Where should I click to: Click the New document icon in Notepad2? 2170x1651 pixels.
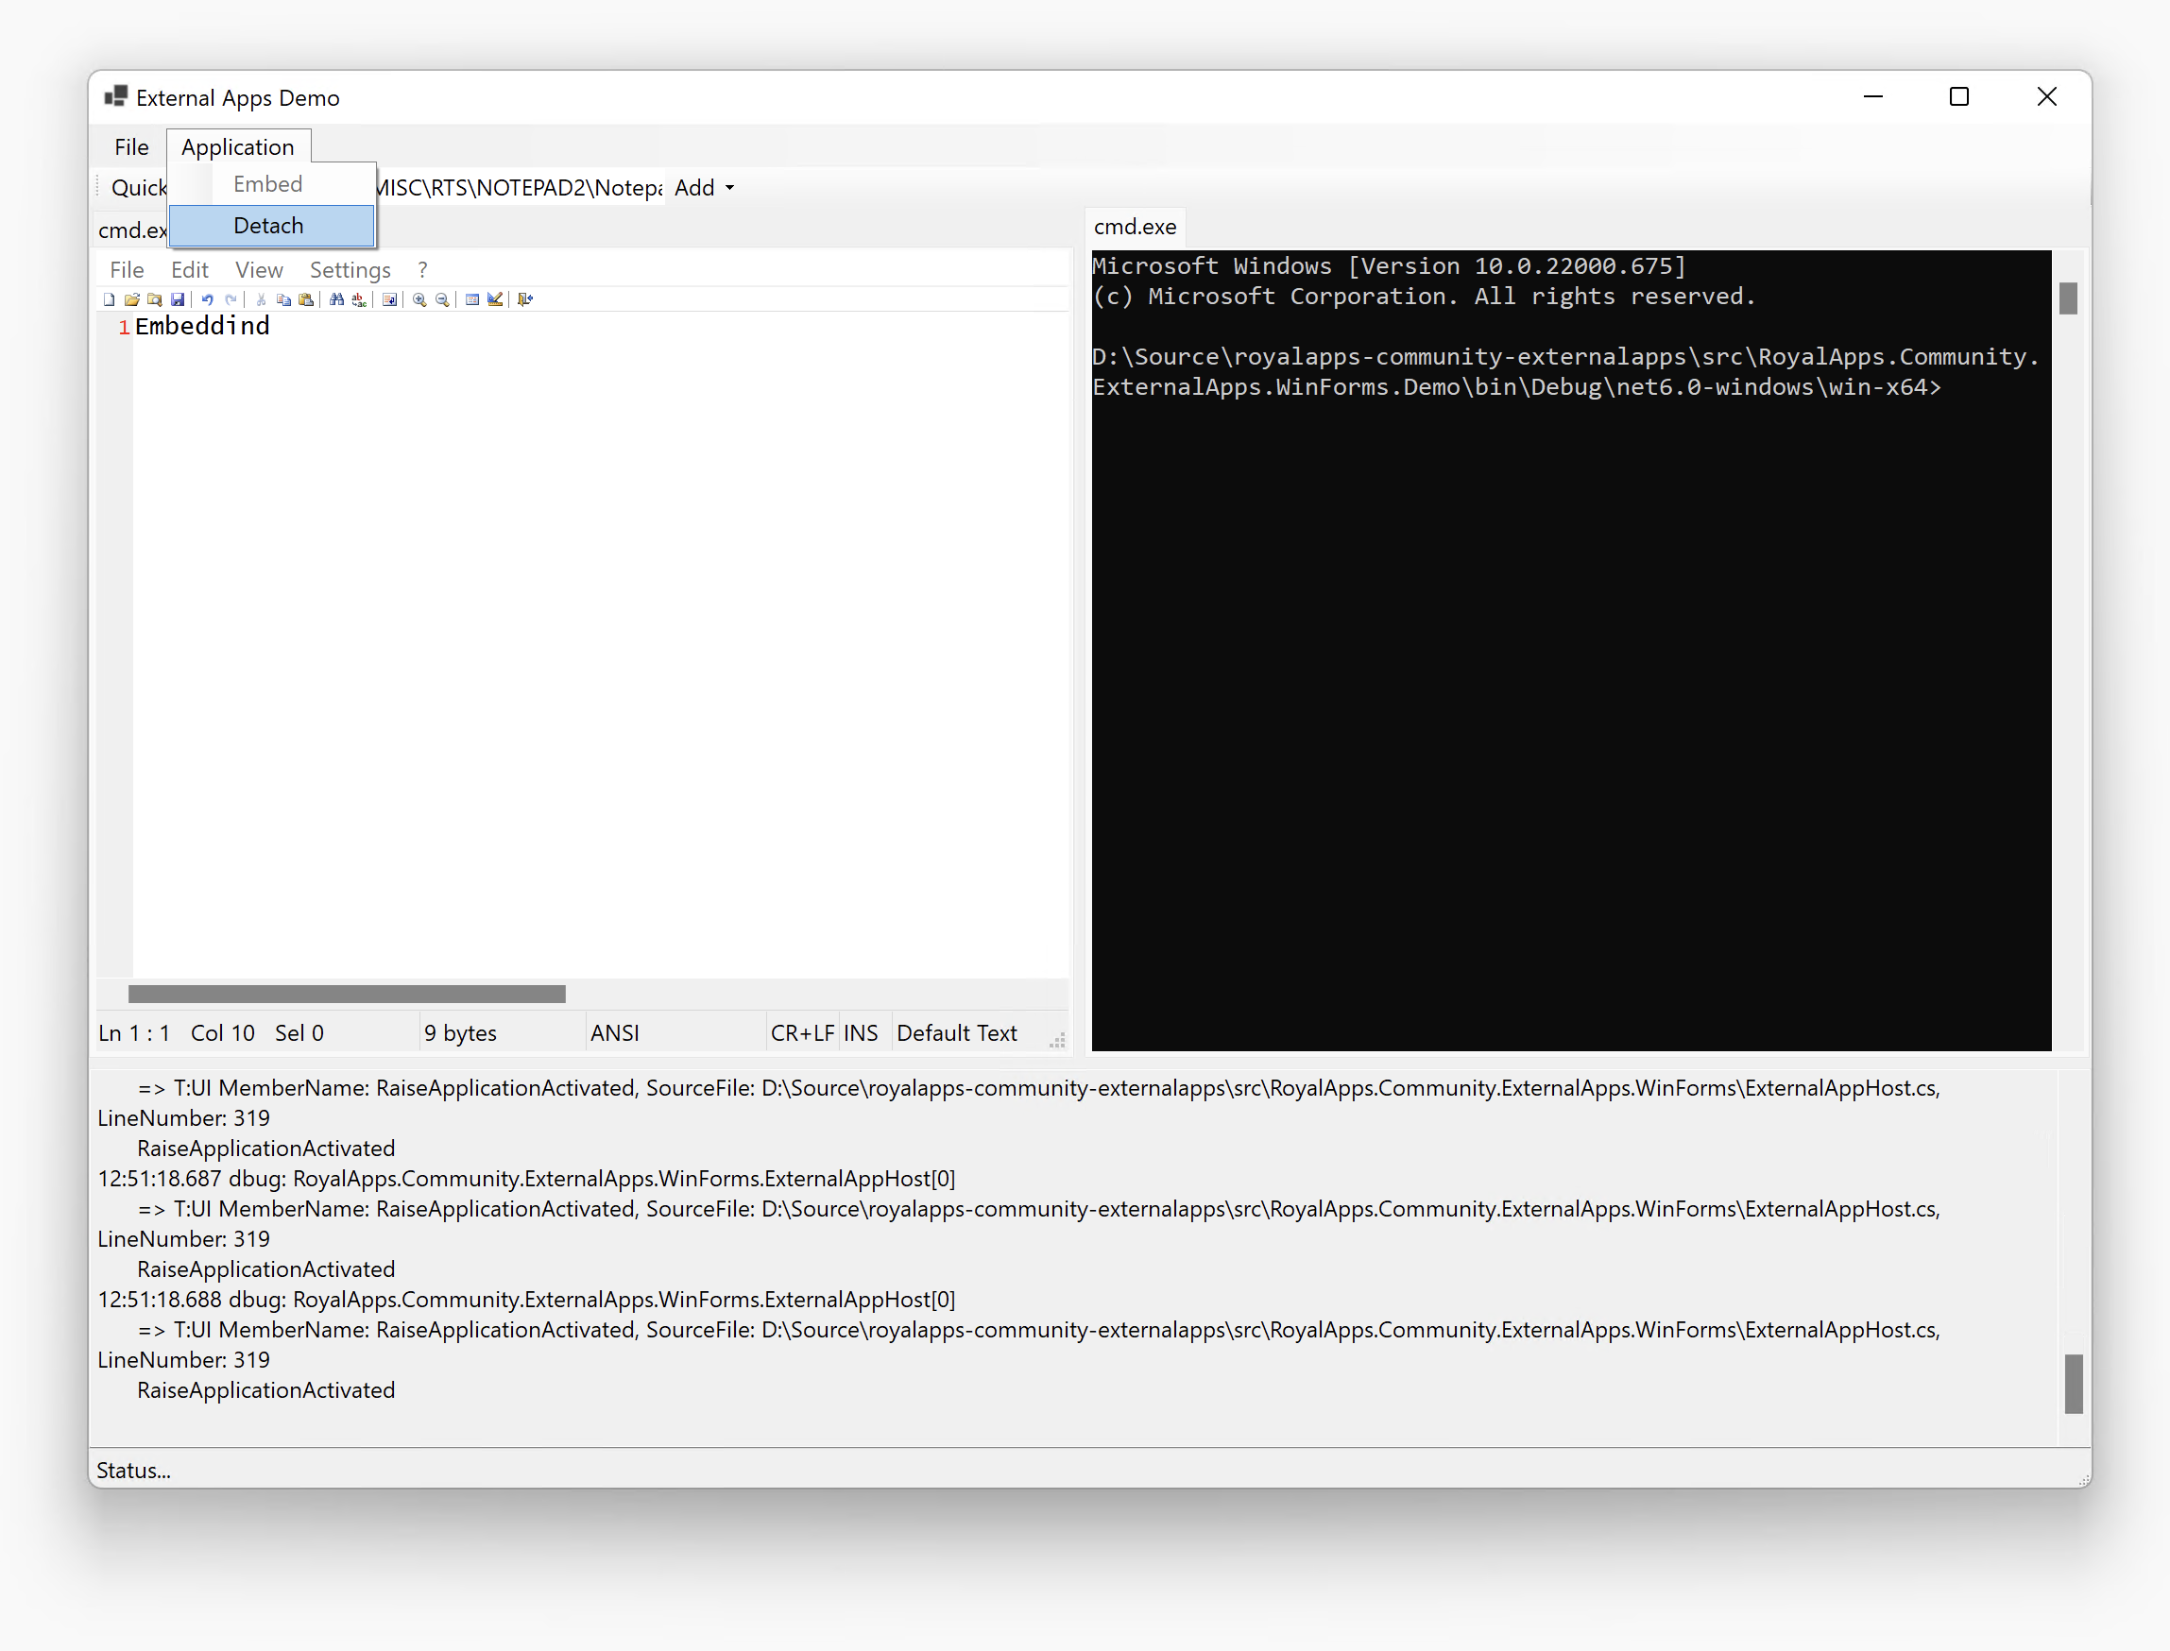point(109,299)
